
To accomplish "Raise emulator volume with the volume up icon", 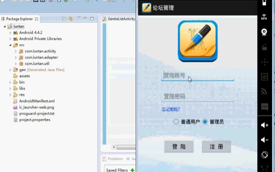I will coord(265,125).
